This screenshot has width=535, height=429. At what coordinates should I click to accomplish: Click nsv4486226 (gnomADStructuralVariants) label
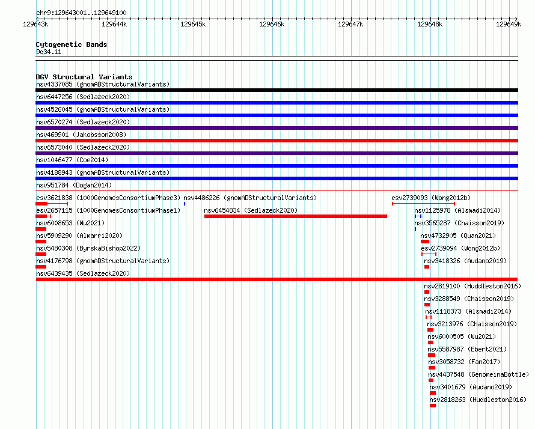[x=250, y=198]
